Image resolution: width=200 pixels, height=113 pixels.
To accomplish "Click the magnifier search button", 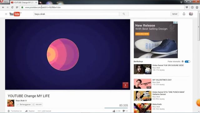I will tap(124, 14).
